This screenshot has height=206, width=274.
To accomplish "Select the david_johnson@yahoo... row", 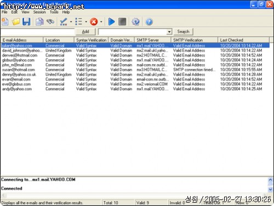I will coord(135,51).
